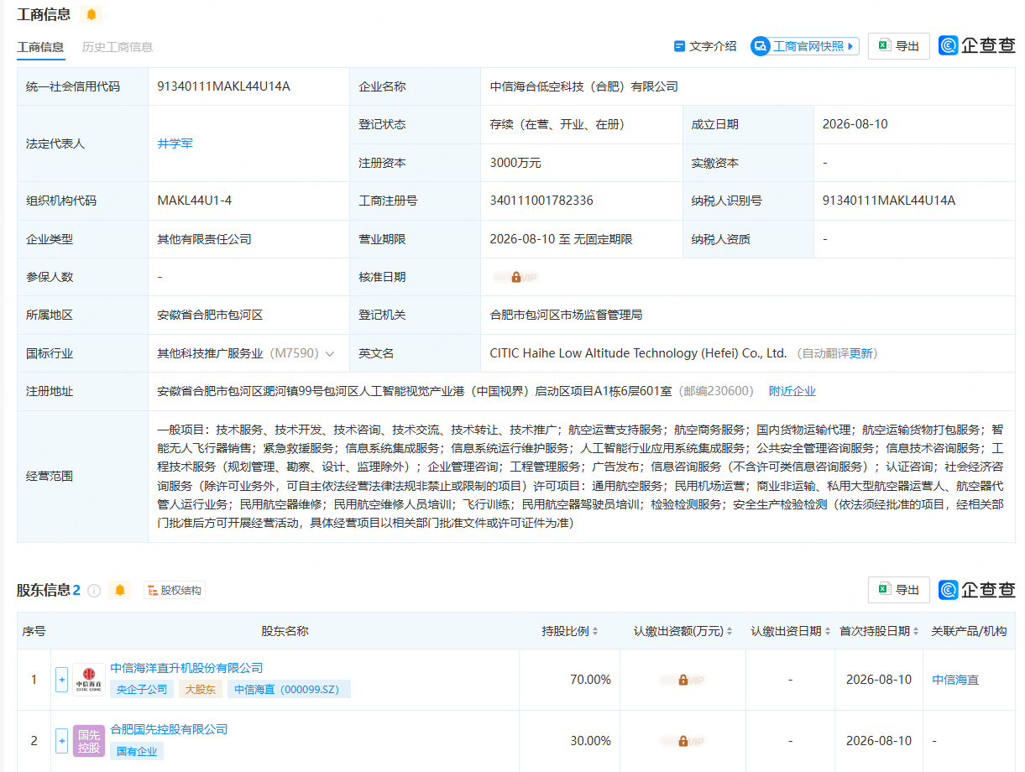The width and height of the screenshot is (1025, 772).
Task: Select 组织机构代码 MAKL44U1-4
Action: tap(195, 201)
